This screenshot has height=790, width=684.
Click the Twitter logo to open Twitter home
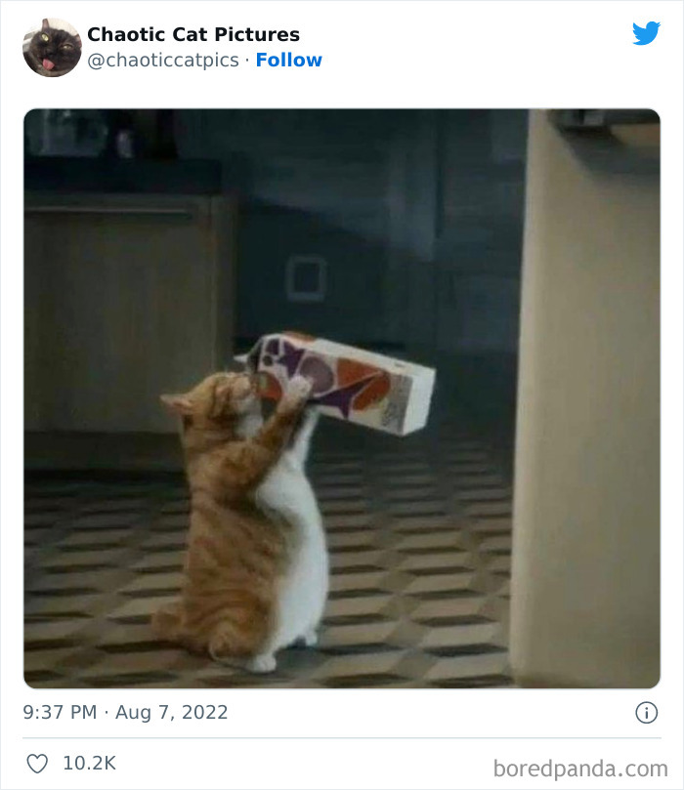point(647,34)
